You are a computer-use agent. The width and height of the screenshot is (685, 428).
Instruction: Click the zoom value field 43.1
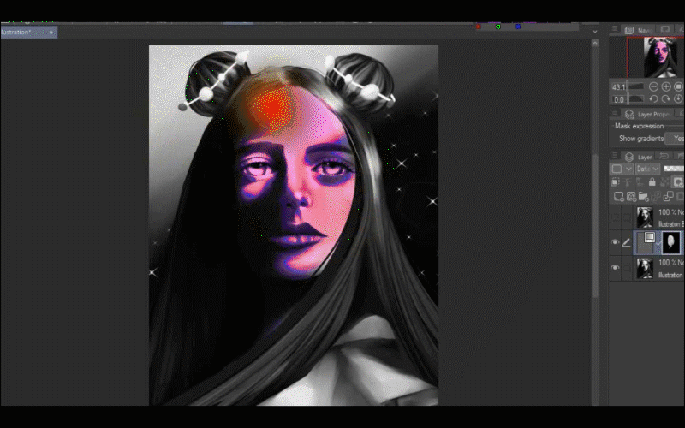(x=618, y=87)
